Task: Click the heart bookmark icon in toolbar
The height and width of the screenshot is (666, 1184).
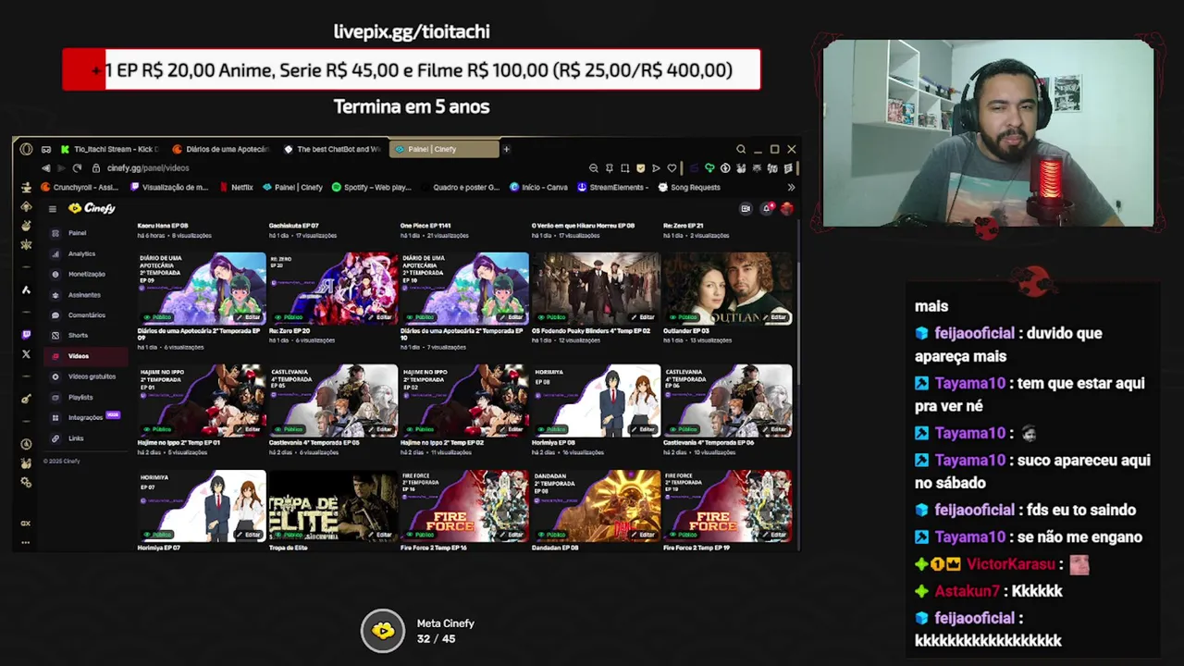Action: click(672, 168)
